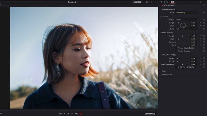Reset the Mode Ultra Beauty setting
Screen dimensions: 207x116
pos(204,13)
